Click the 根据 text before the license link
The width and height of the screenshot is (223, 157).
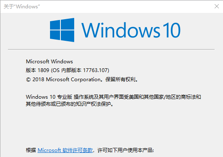[31, 150]
